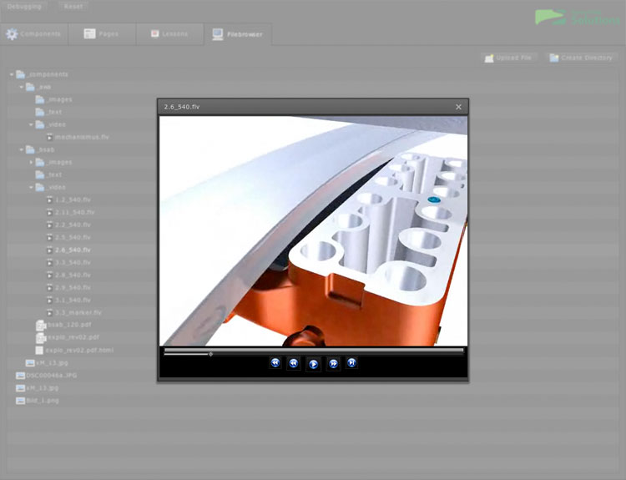626x480 pixels.
Task: Click the video seek slider handle
Action: (x=210, y=354)
